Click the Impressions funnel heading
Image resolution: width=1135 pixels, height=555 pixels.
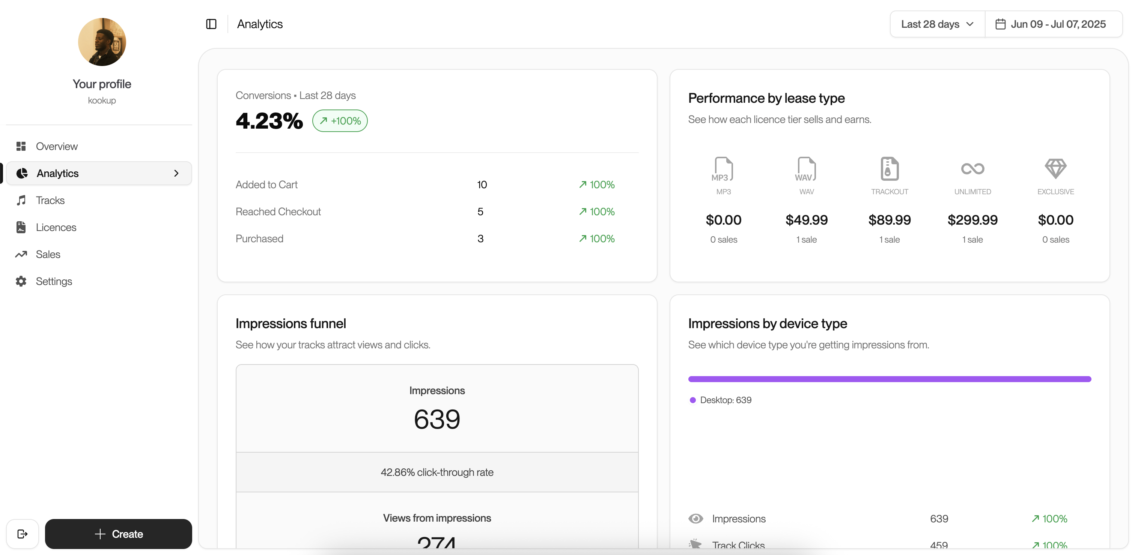tap(291, 324)
